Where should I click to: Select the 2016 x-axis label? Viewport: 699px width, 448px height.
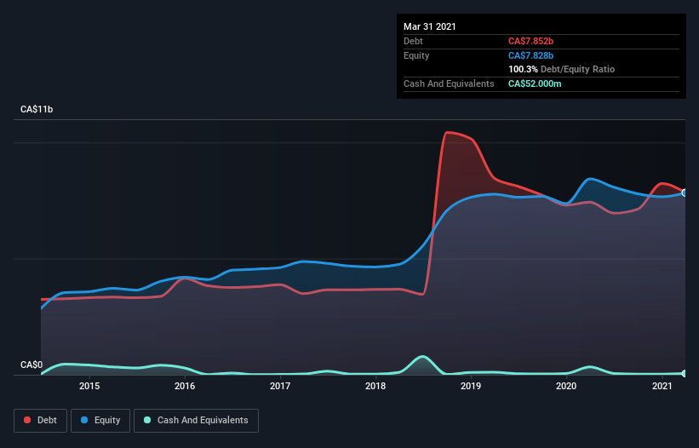185,386
